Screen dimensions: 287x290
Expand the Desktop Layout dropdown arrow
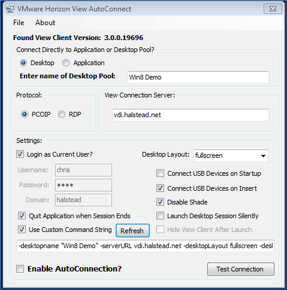click(x=263, y=156)
